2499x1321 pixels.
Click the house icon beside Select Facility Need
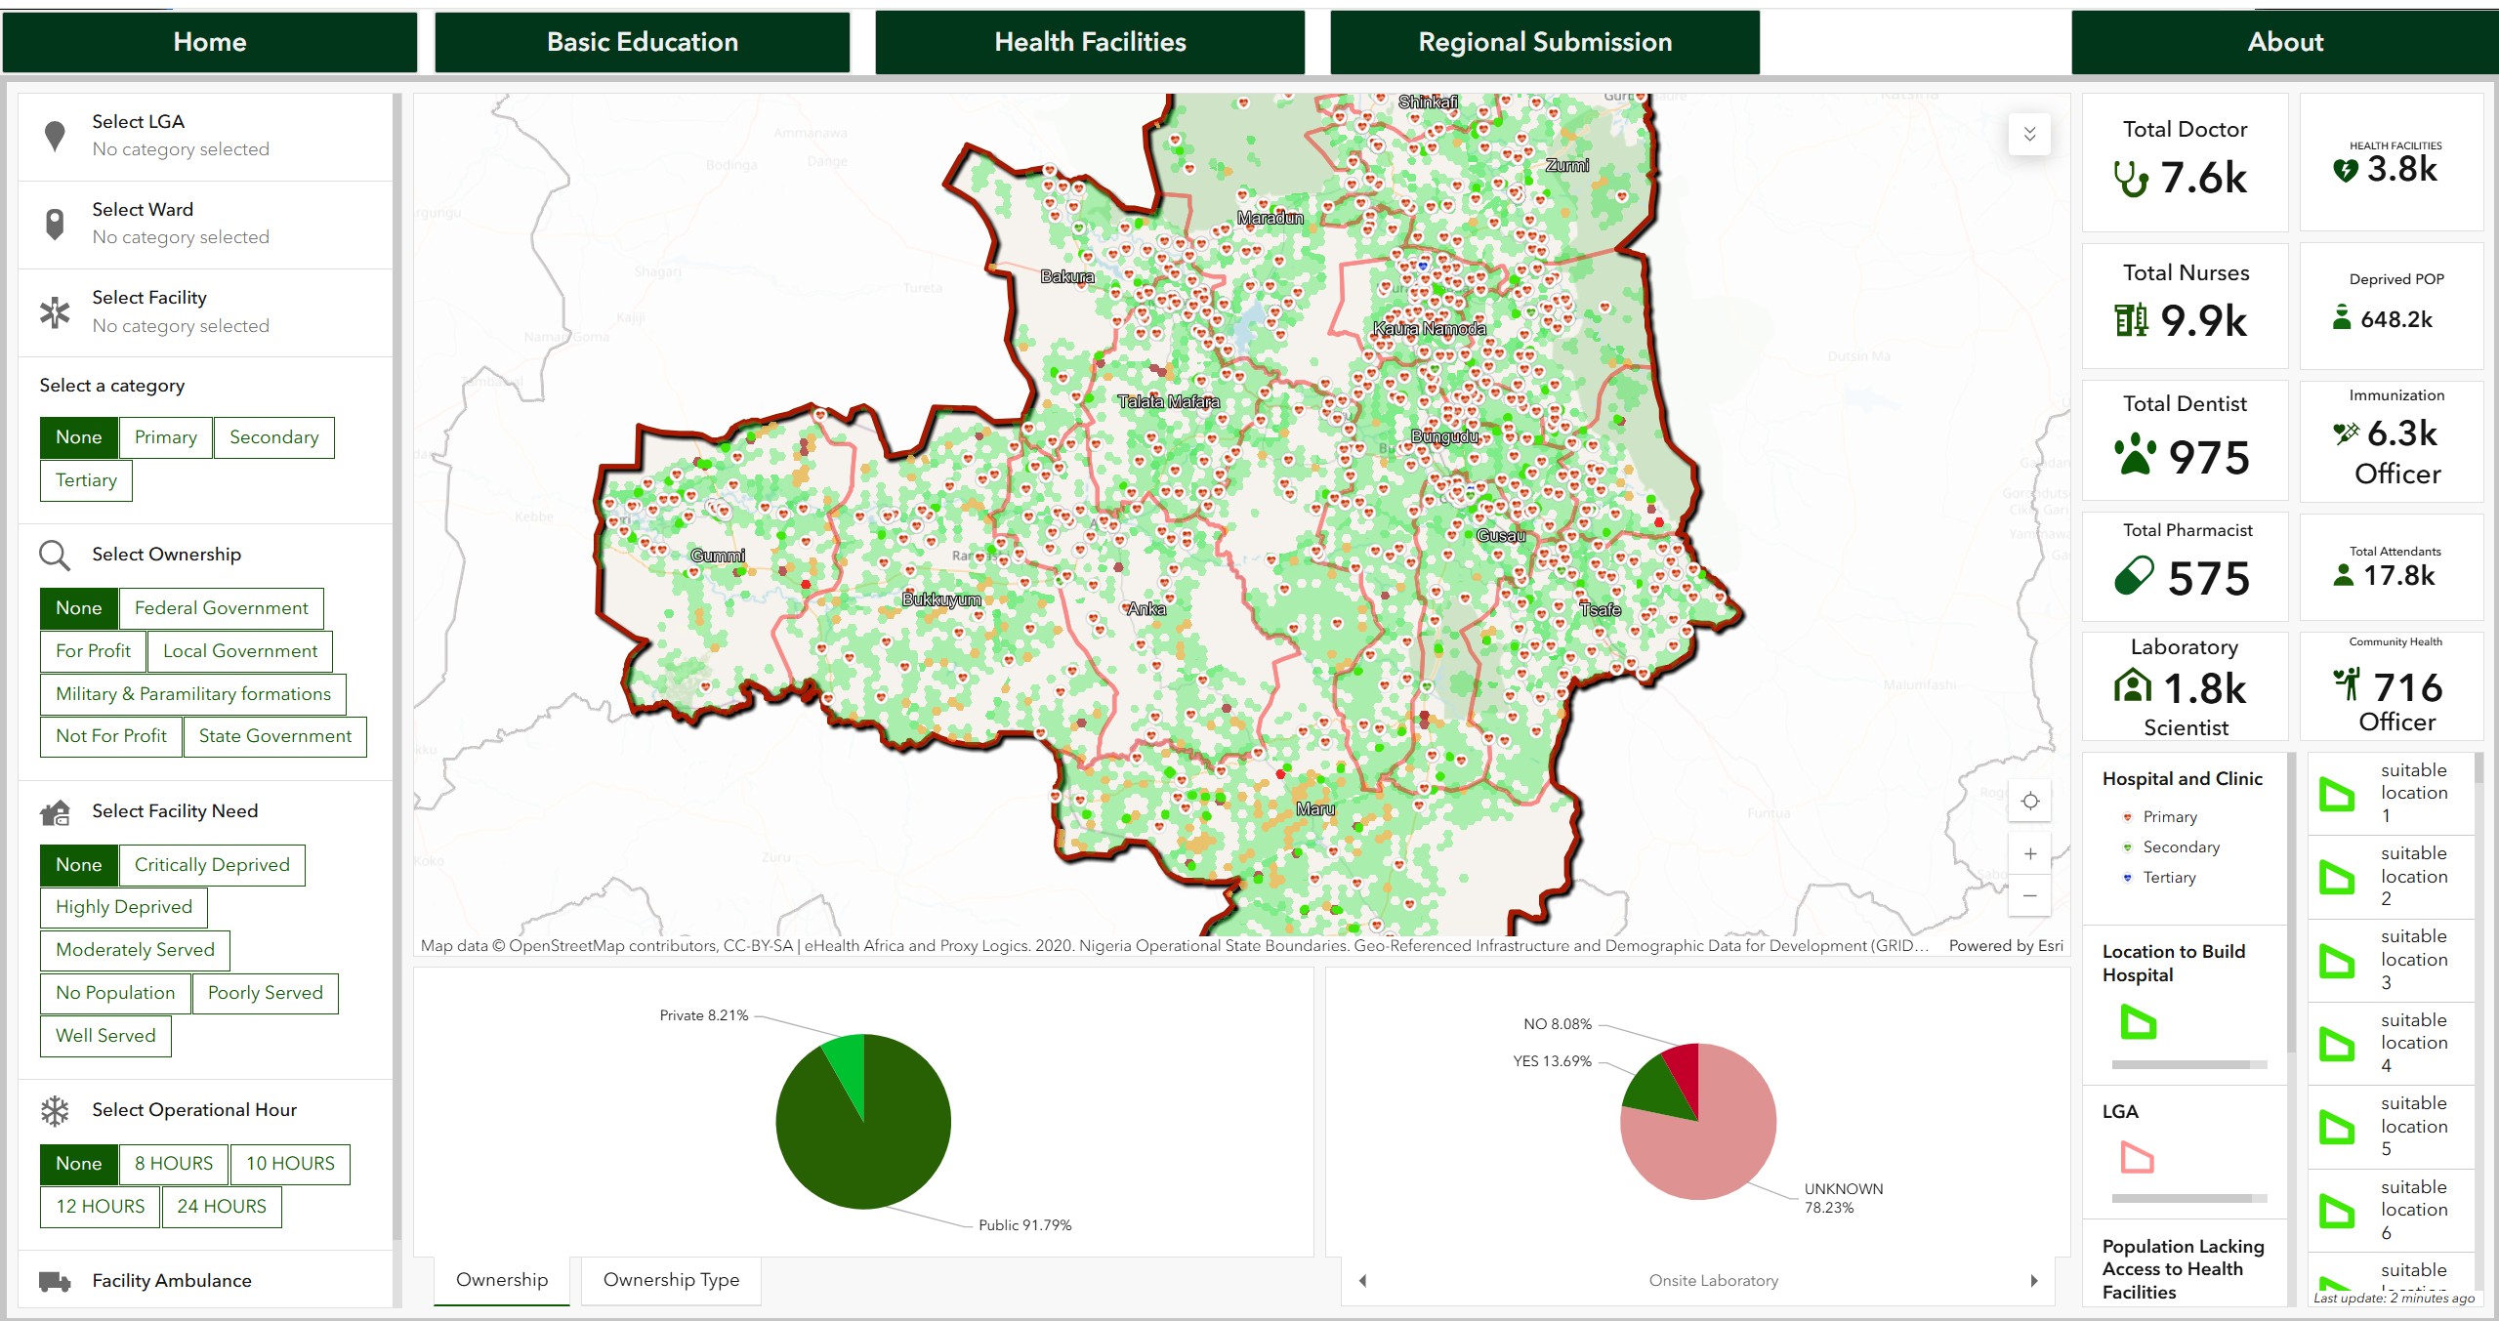(56, 812)
